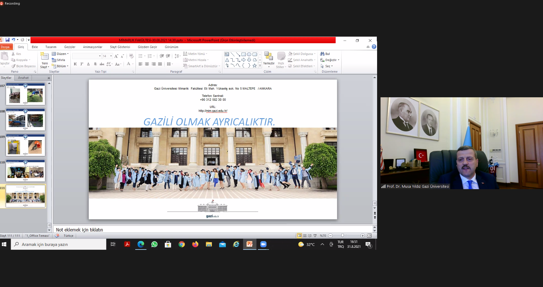Toggle italic T formatting

(x=82, y=64)
